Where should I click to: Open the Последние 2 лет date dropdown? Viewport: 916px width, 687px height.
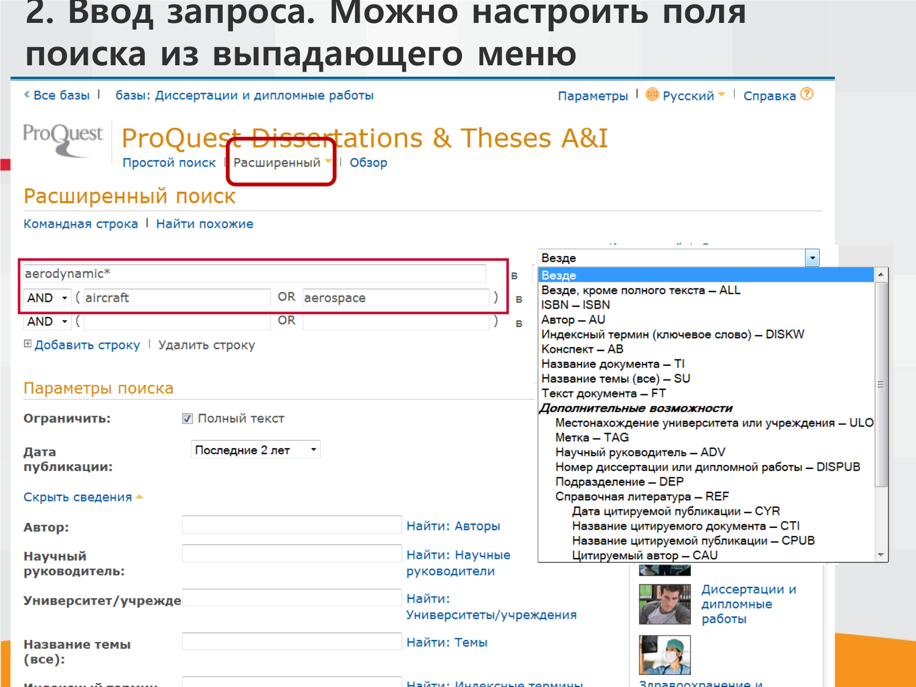coord(255,449)
